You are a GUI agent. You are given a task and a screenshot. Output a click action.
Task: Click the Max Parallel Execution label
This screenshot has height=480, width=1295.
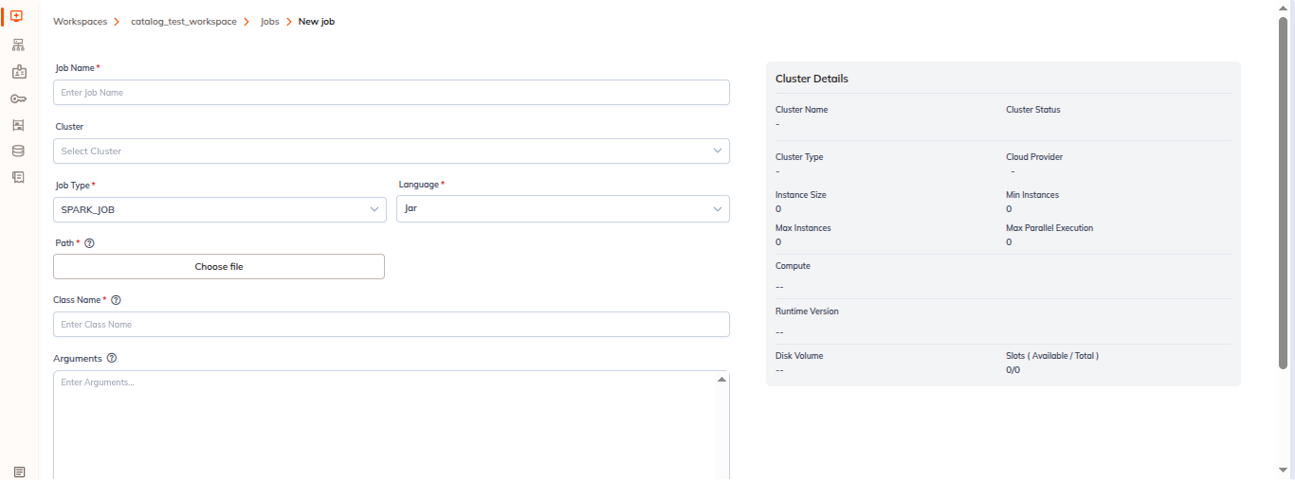tap(1049, 228)
